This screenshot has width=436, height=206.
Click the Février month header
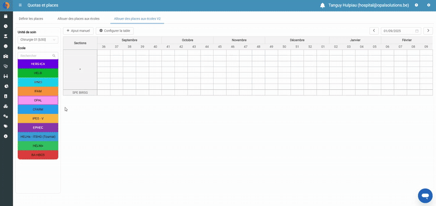pos(407,40)
